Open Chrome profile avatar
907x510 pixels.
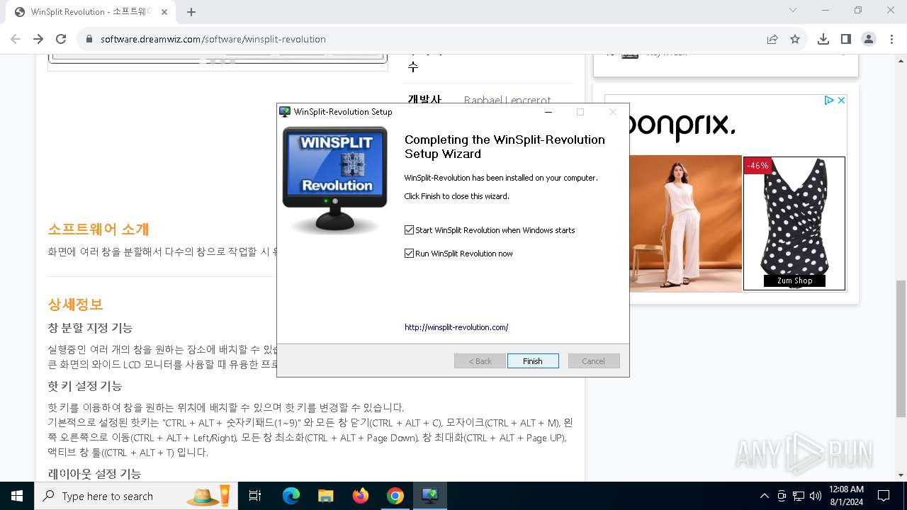click(x=869, y=39)
